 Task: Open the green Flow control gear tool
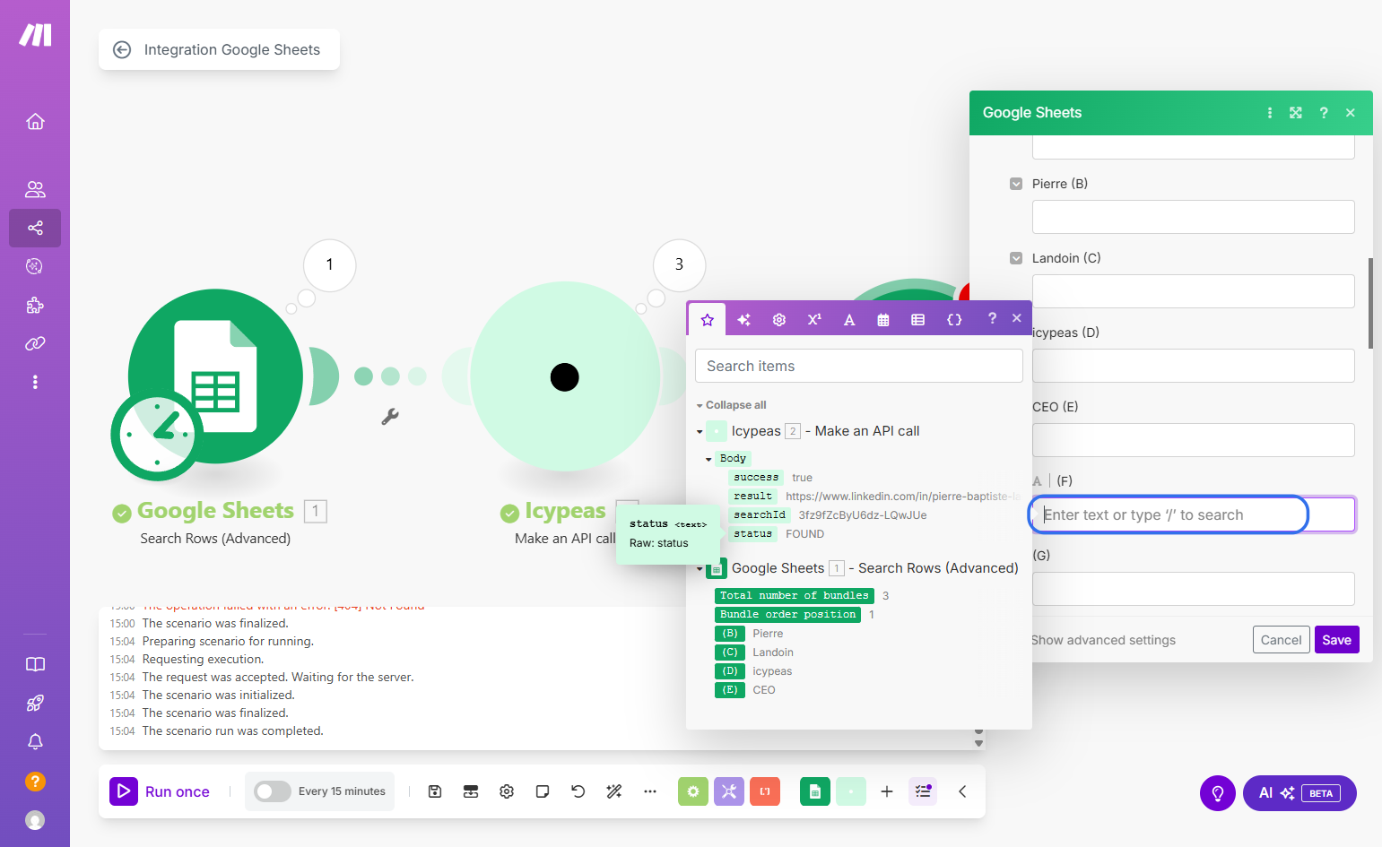(692, 791)
